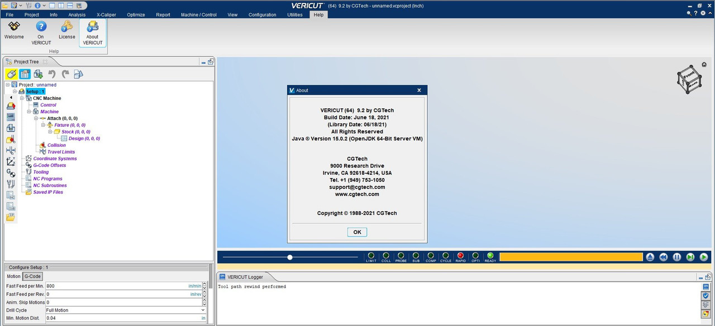Image resolution: width=715 pixels, height=326 pixels.
Task: Open the On VERICUT help icon
Action: click(x=41, y=26)
